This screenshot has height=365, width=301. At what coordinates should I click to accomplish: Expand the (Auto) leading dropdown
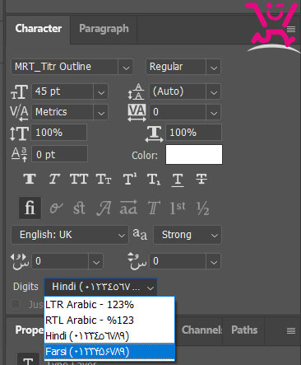tap(214, 92)
